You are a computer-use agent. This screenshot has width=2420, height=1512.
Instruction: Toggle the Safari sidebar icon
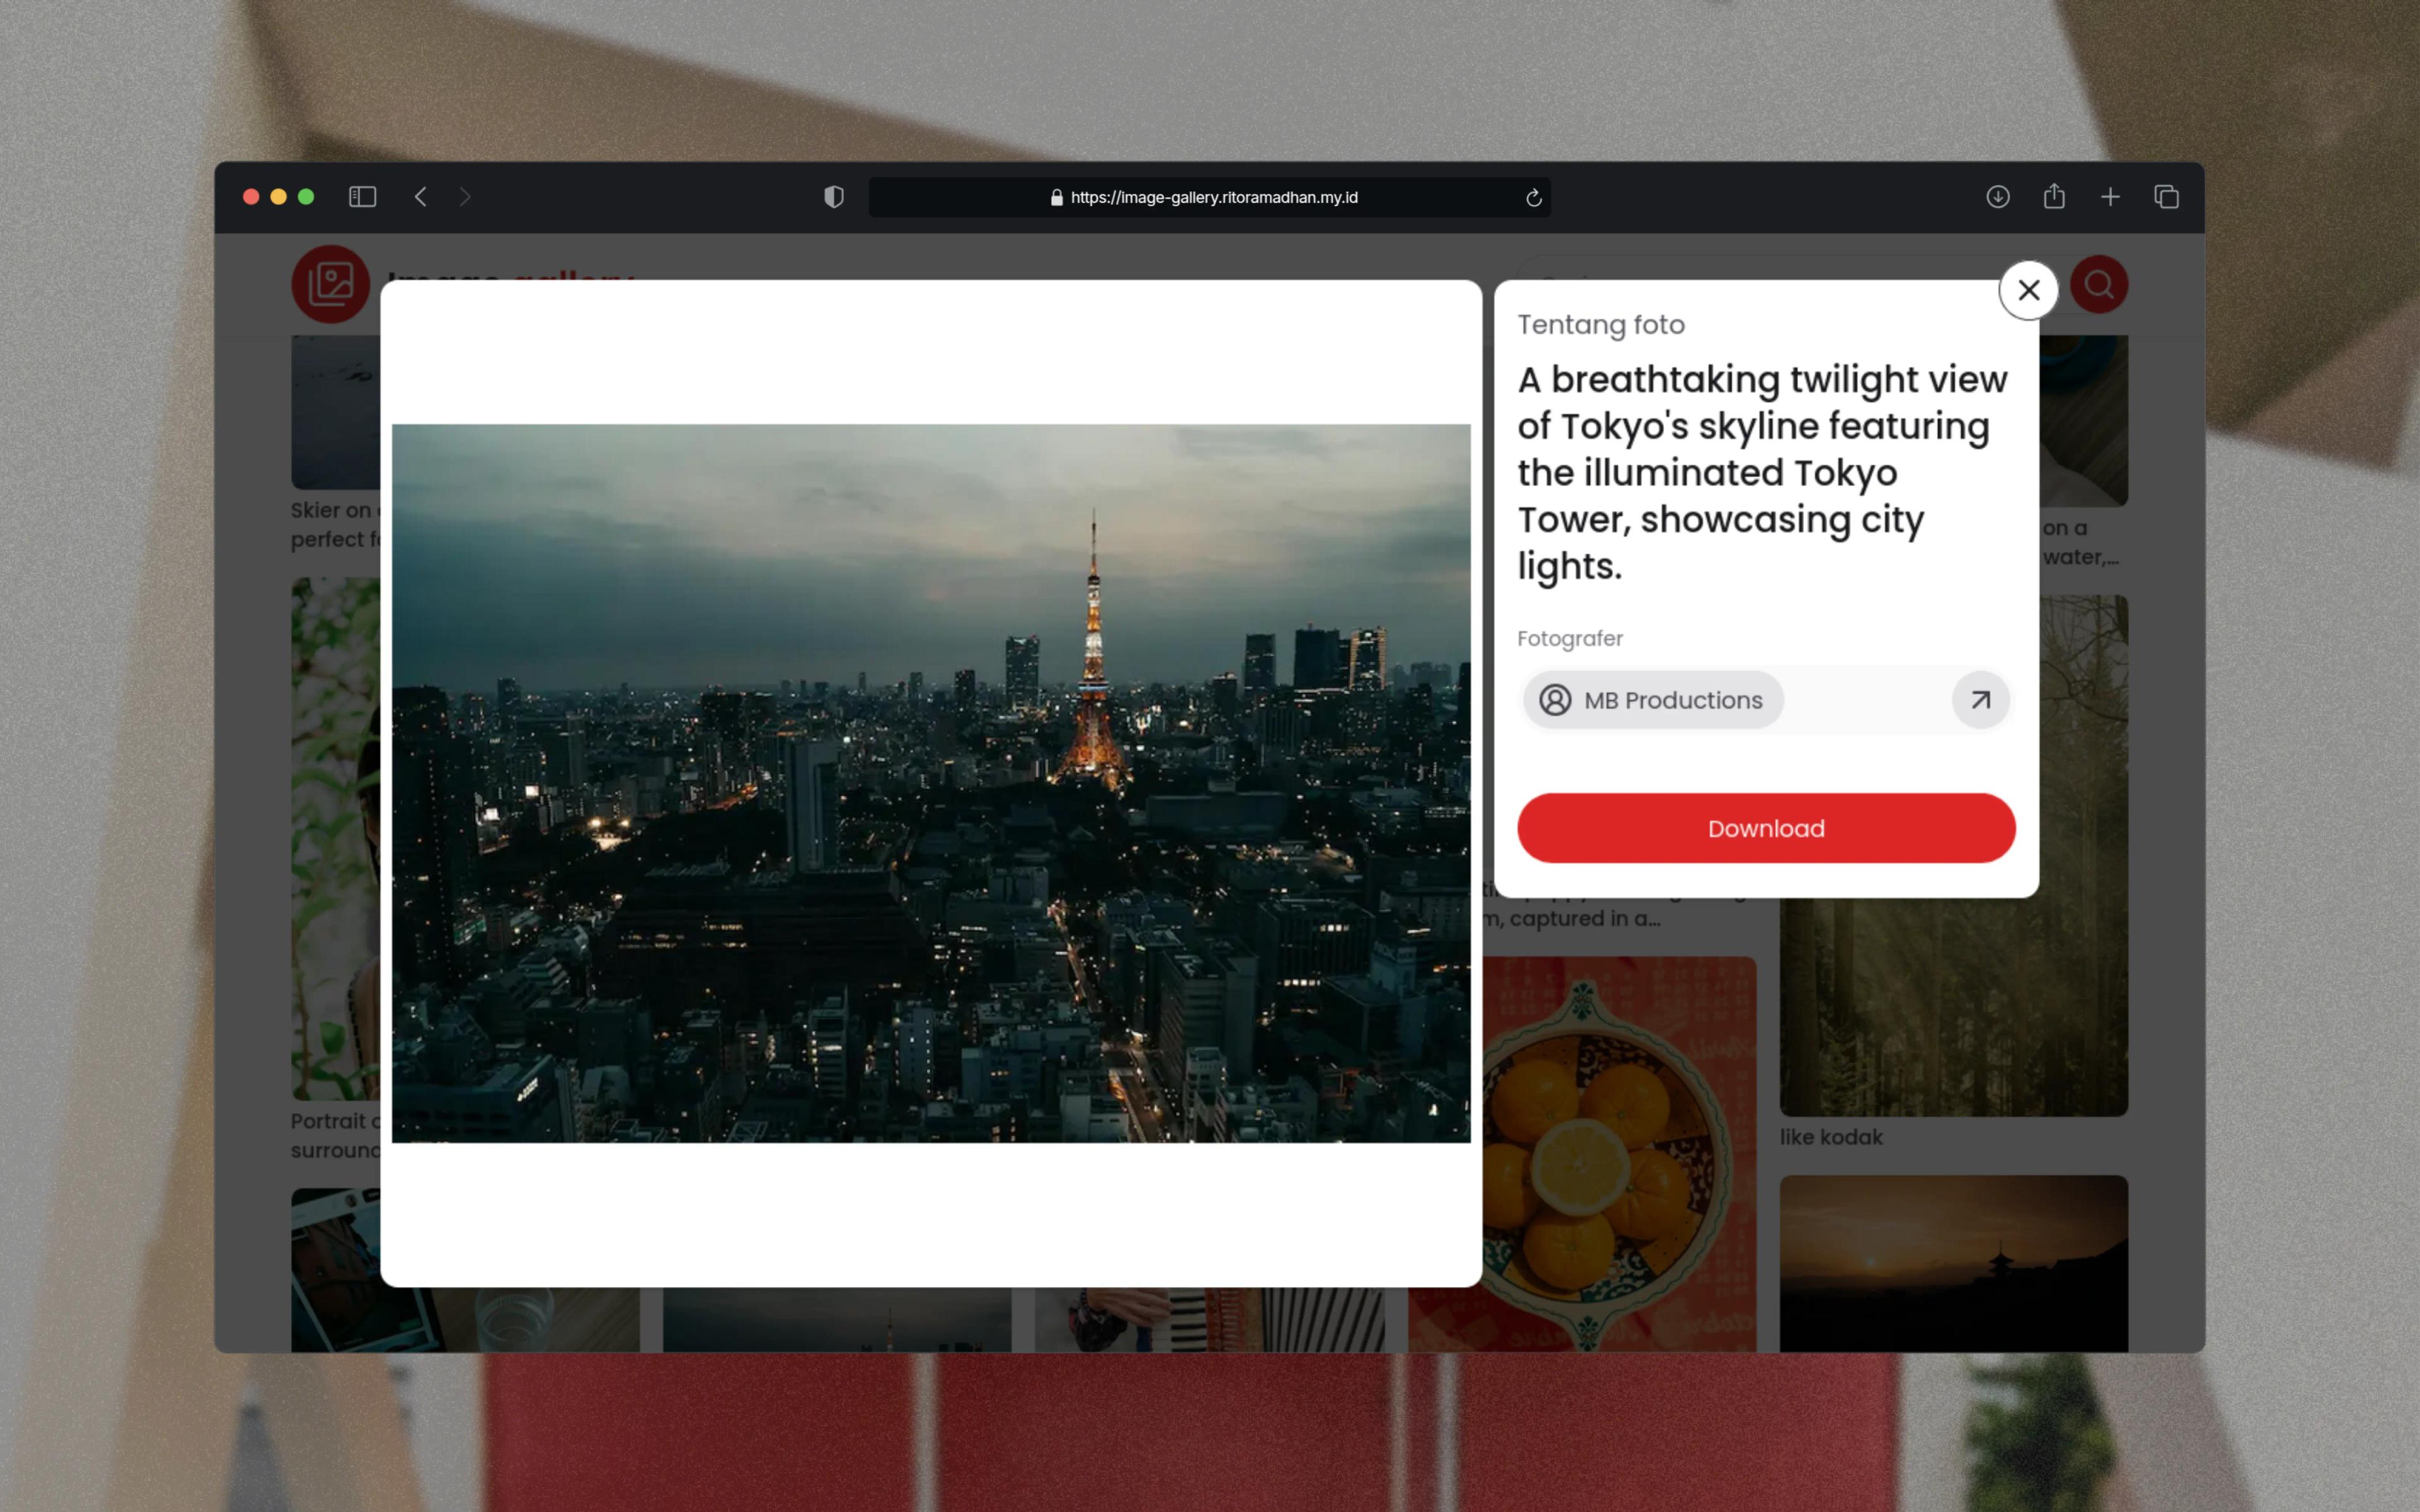point(362,197)
